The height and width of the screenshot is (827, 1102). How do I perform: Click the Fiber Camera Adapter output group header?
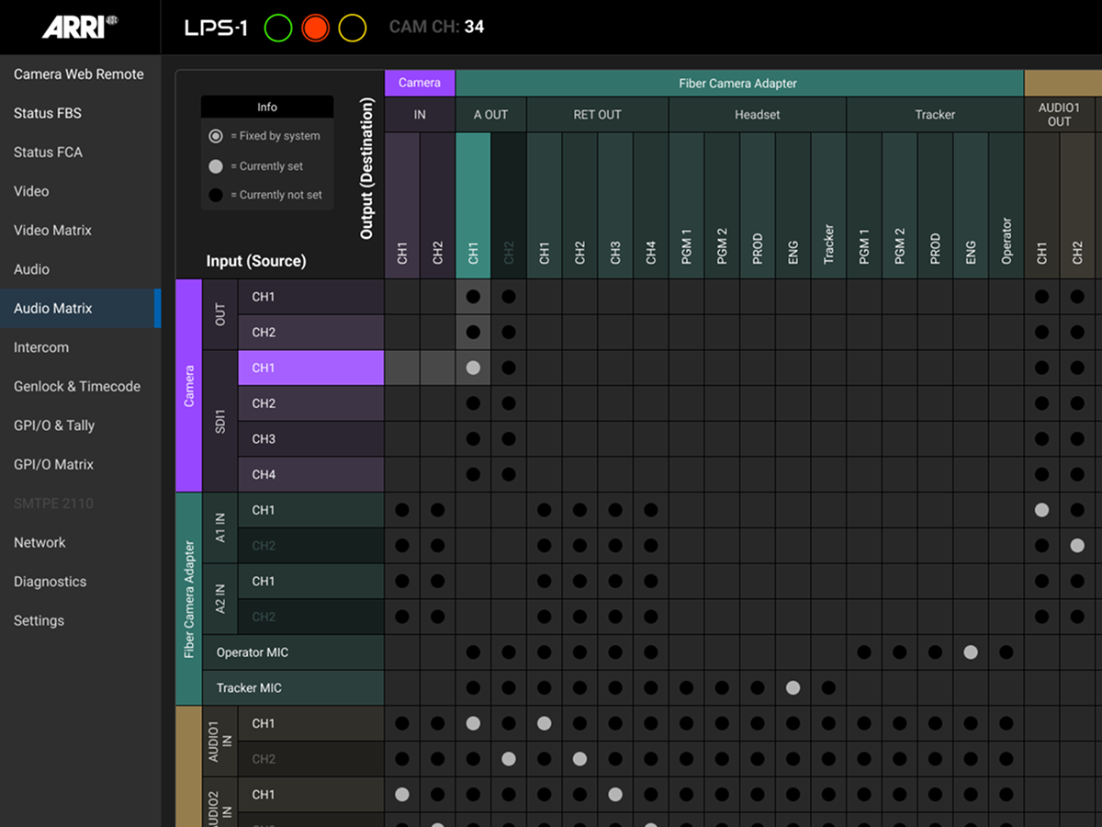coord(738,84)
